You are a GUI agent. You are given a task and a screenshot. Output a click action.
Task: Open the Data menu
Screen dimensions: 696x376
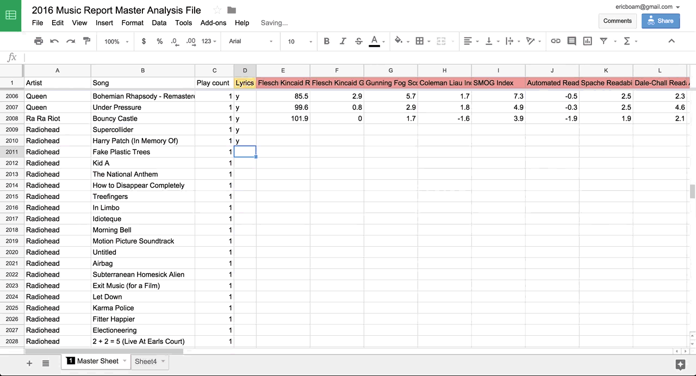tap(159, 23)
